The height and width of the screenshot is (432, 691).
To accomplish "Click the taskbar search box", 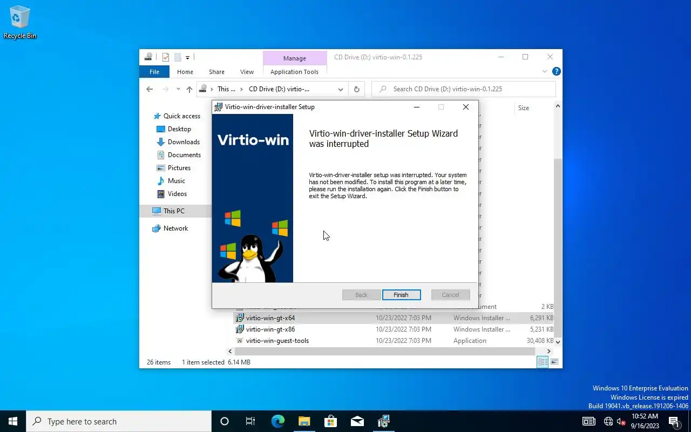I will (119, 421).
